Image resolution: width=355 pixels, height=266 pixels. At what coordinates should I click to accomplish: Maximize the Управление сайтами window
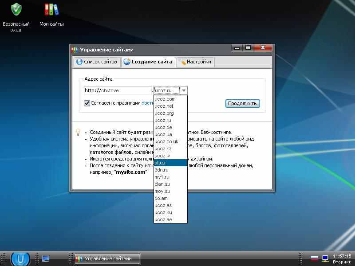coord(248,48)
